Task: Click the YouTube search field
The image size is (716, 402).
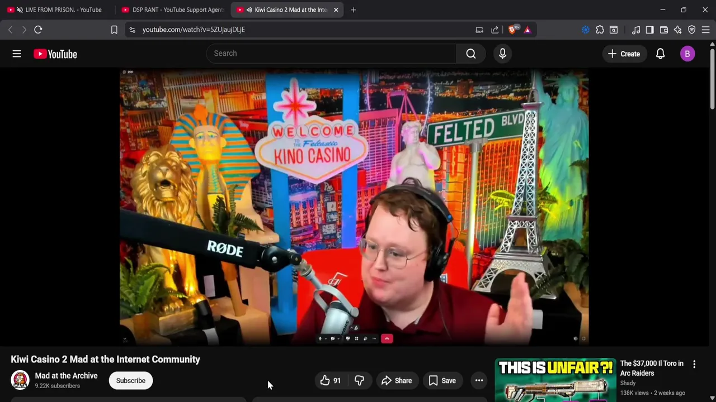Action: point(331,54)
